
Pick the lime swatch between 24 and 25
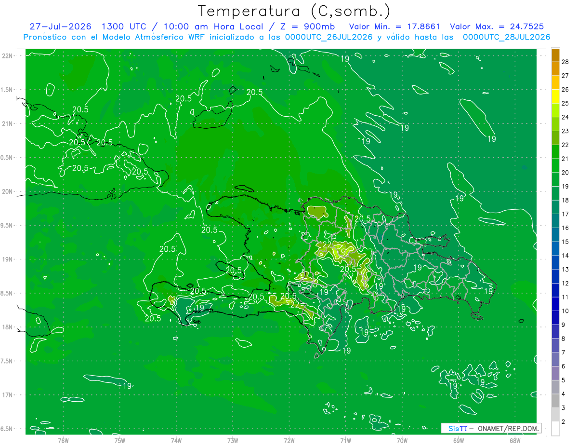pos(555,110)
